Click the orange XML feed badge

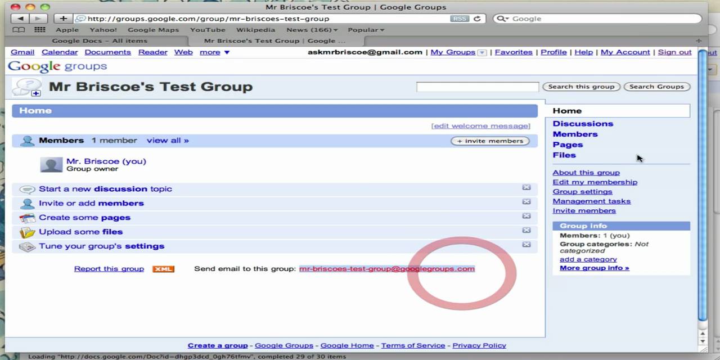pos(164,269)
